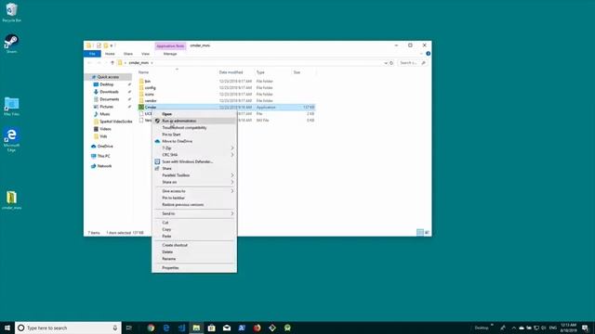Click the Explorer help question mark icon
This screenshot has width=595, height=334.
(428, 54)
